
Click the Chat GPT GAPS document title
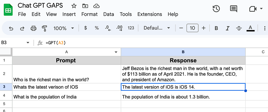tap(40, 6)
